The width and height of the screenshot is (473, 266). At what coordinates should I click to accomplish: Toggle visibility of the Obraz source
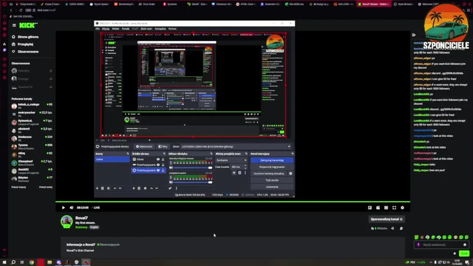coord(158,159)
